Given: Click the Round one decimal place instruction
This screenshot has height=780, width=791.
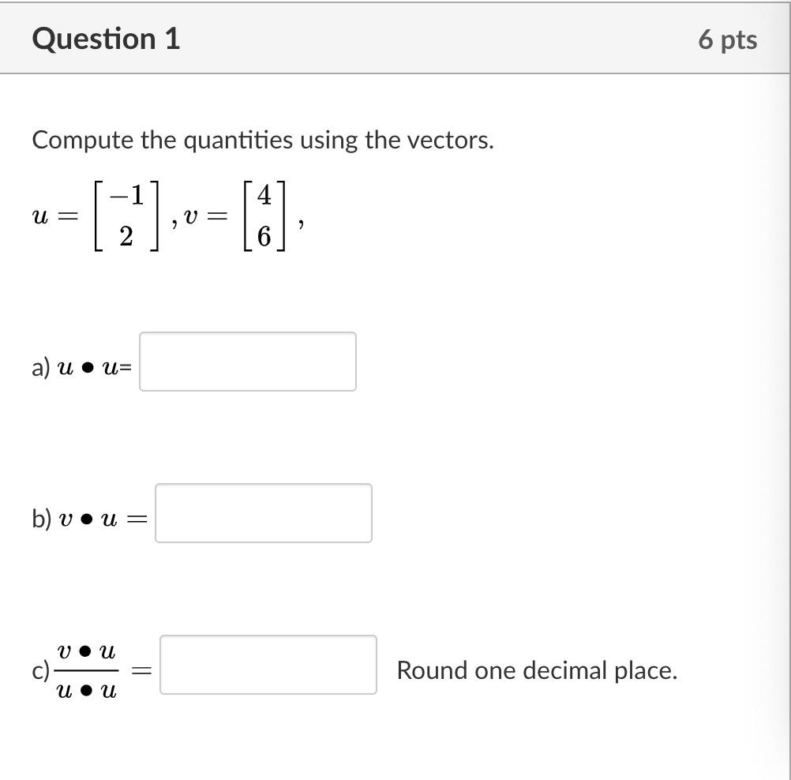Looking at the screenshot, I should (x=537, y=669).
